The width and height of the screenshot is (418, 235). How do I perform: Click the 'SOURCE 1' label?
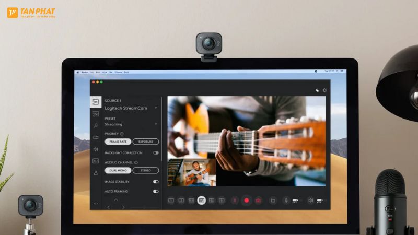(113, 101)
